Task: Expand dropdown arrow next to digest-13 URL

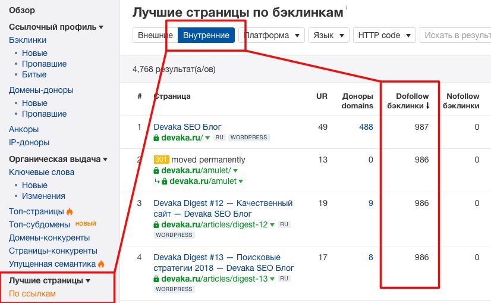Action: coord(272,279)
